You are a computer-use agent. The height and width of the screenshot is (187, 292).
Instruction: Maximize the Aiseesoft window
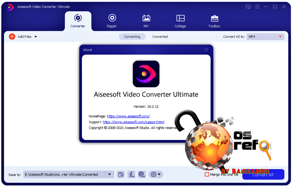(x=275, y=7)
